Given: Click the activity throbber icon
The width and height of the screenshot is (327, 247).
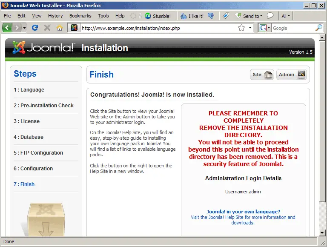Looking at the screenshot, I should 133,16.
